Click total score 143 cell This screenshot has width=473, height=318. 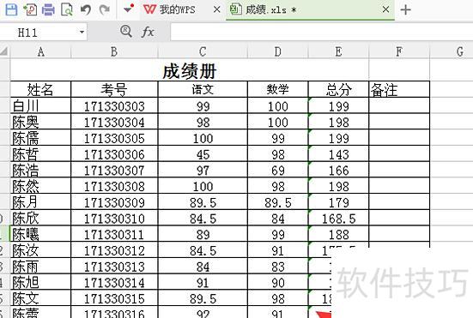339,154
